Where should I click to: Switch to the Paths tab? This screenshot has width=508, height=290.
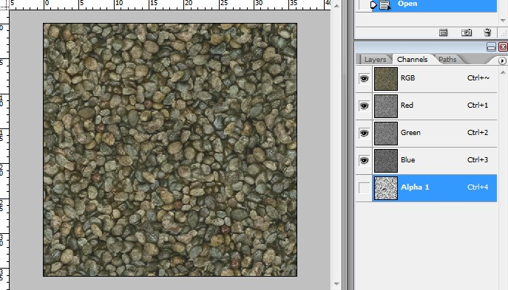(447, 60)
